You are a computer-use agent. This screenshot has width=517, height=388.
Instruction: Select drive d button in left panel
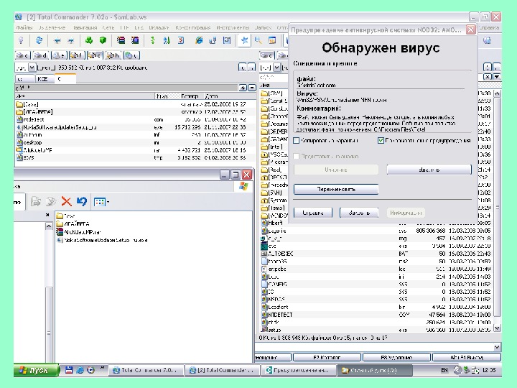tap(41, 55)
